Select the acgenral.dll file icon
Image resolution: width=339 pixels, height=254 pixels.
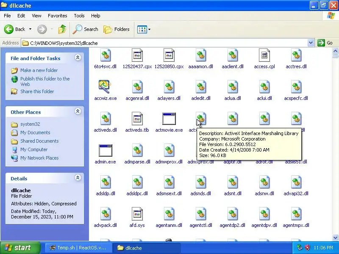coord(137,87)
